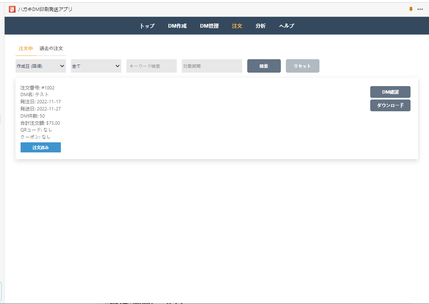Select the 注文 navigation item
This screenshot has width=429, height=304.
pyautogui.click(x=237, y=26)
